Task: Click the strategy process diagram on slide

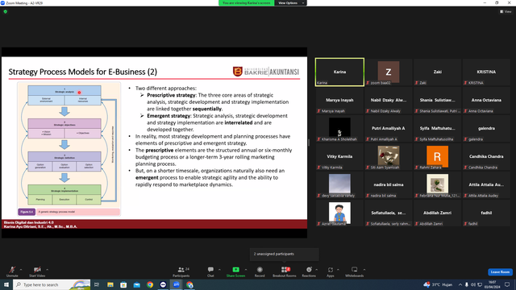Action: pyautogui.click(x=69, y=149)
